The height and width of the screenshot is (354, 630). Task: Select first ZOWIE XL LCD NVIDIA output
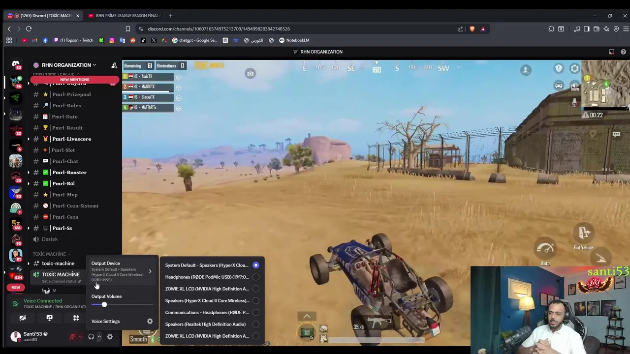(212, 289)
